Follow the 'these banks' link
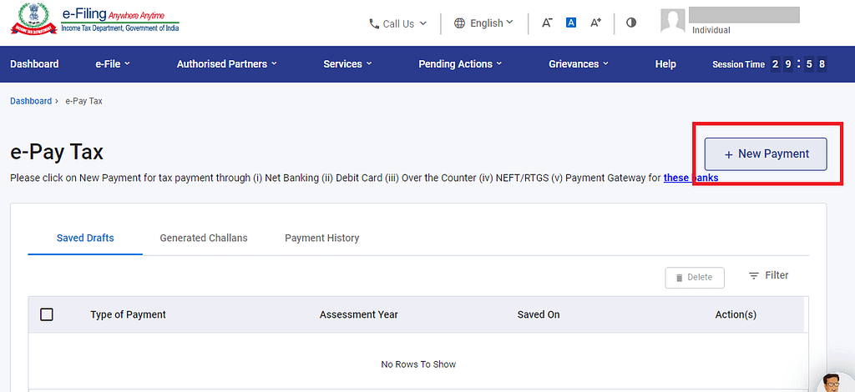The width and height of the screenshot is (855, 392). [691, 178]
